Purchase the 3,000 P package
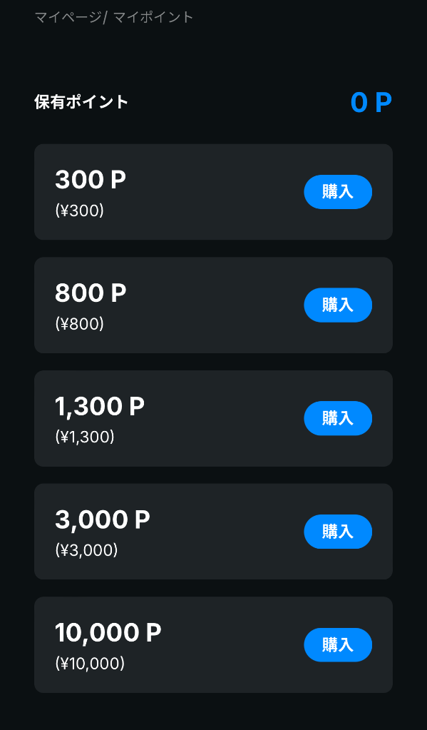The image size is (427, 730). click(x=338, y=532)
